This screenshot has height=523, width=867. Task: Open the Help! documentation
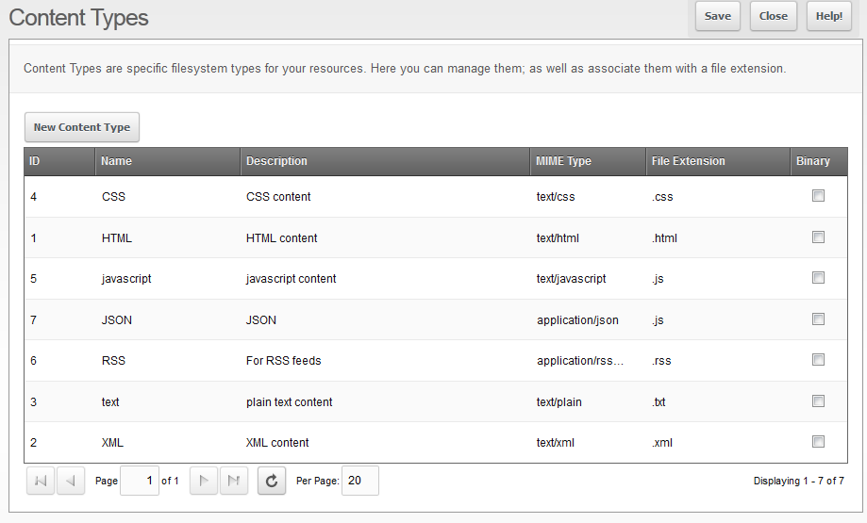(828, 16)
